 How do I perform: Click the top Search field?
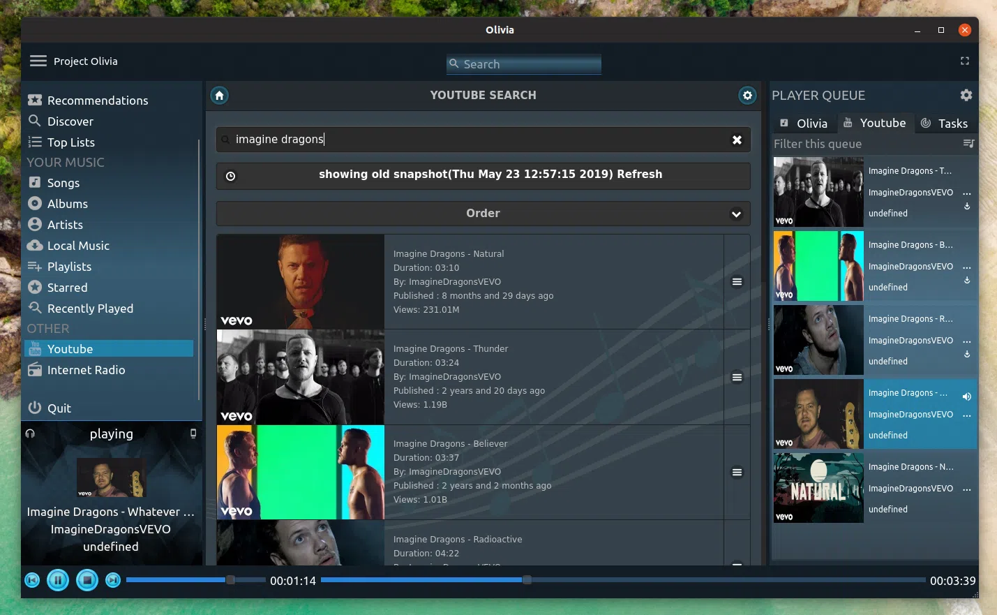point(524,64)
